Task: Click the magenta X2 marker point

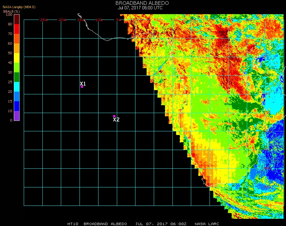Action: pyautogui.click(x=114, y=116)
